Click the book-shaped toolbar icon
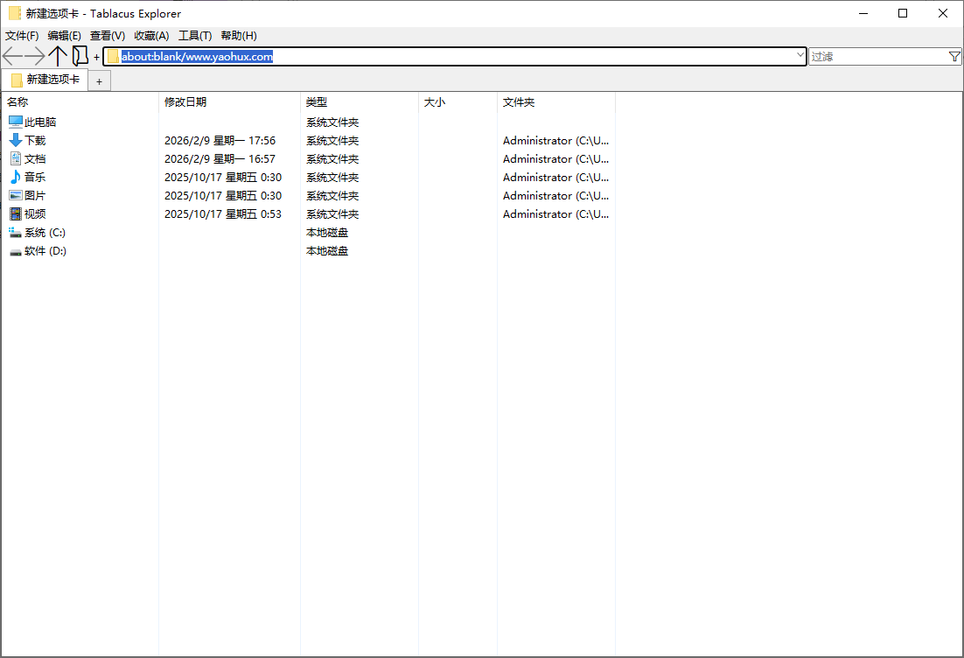The width and height of the screenshot is (964, 658). pyautogui.click(x=80, y=57)
